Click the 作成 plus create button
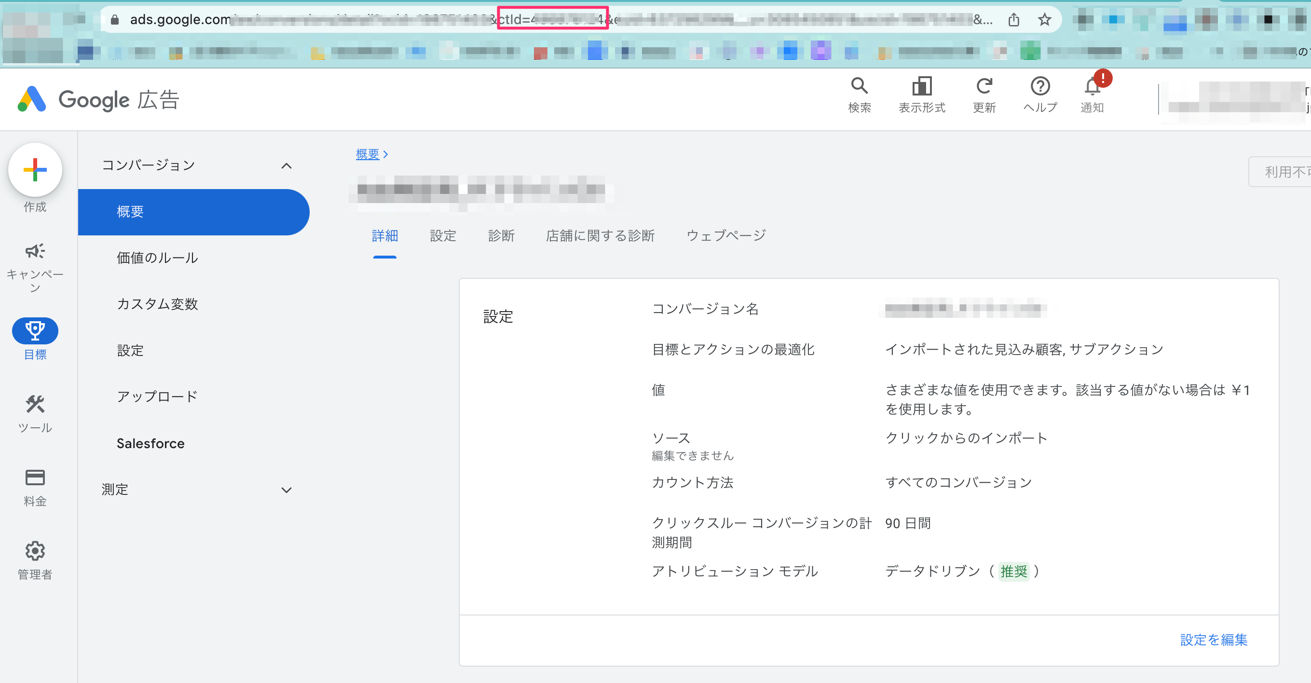The image size is (1311, 683). tap(35, 170)
